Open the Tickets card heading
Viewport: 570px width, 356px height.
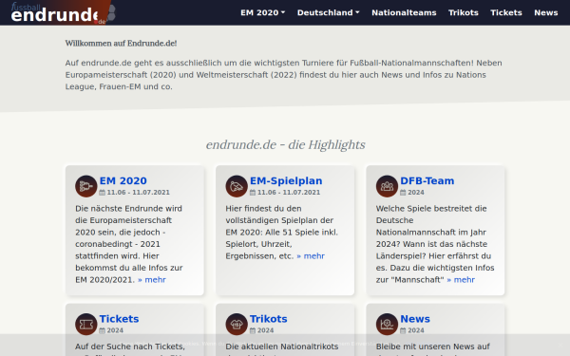coord(120,319)
